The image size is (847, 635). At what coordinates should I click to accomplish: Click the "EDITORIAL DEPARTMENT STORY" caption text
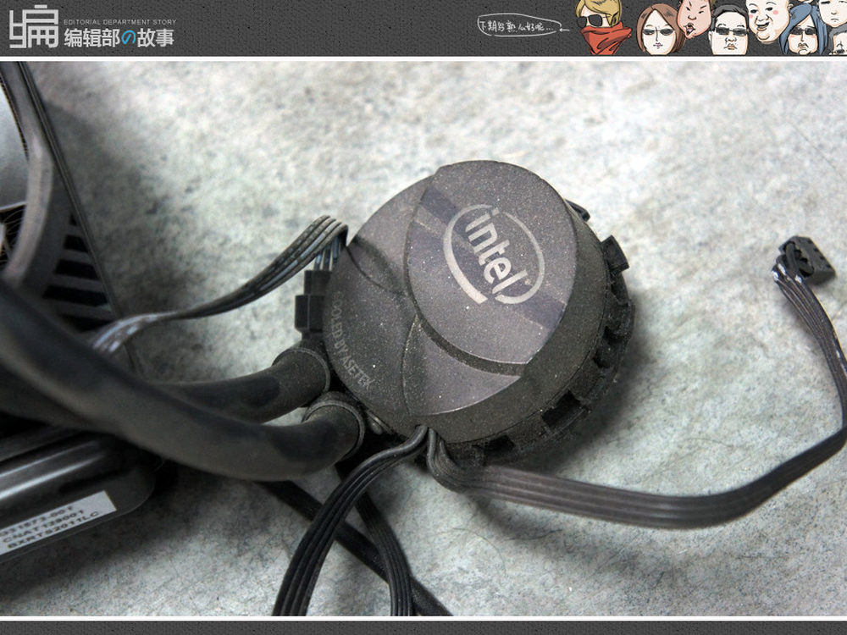point(120,22)
